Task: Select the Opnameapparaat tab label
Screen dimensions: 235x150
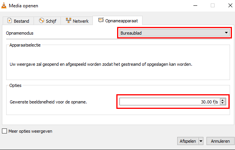Action: click(121, 21)
